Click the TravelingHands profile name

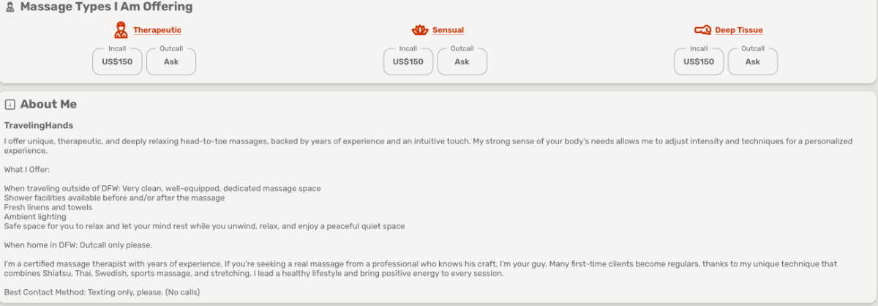(x=39, y=126)
